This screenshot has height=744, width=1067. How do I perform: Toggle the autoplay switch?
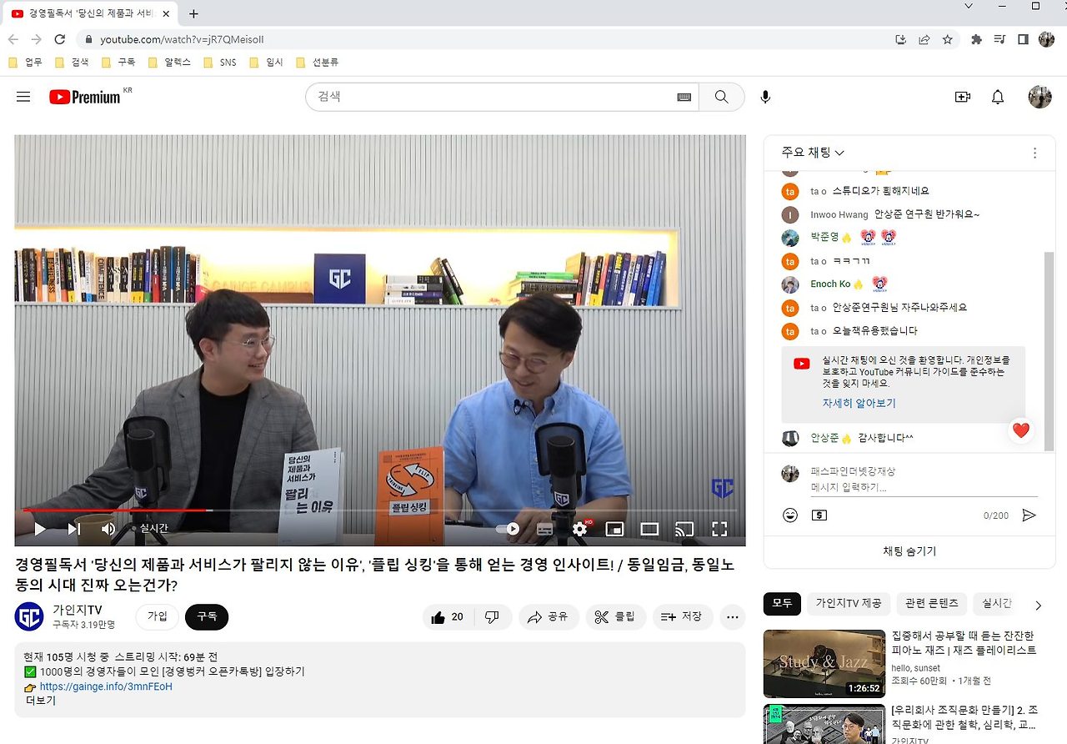[x=508, y=528]
